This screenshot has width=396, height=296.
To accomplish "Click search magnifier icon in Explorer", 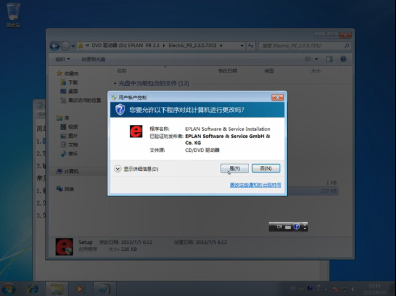I will pos(347,46).
